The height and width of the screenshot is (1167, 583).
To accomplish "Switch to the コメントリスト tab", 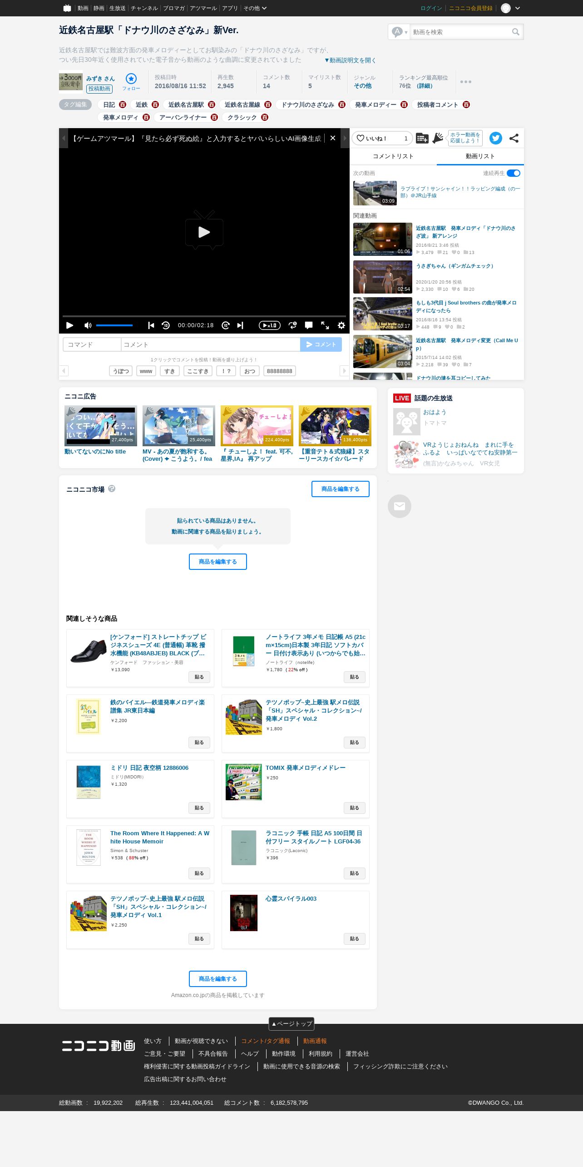I will point(393,156).
